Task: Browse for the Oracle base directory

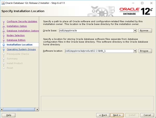Action: (145, 31)
